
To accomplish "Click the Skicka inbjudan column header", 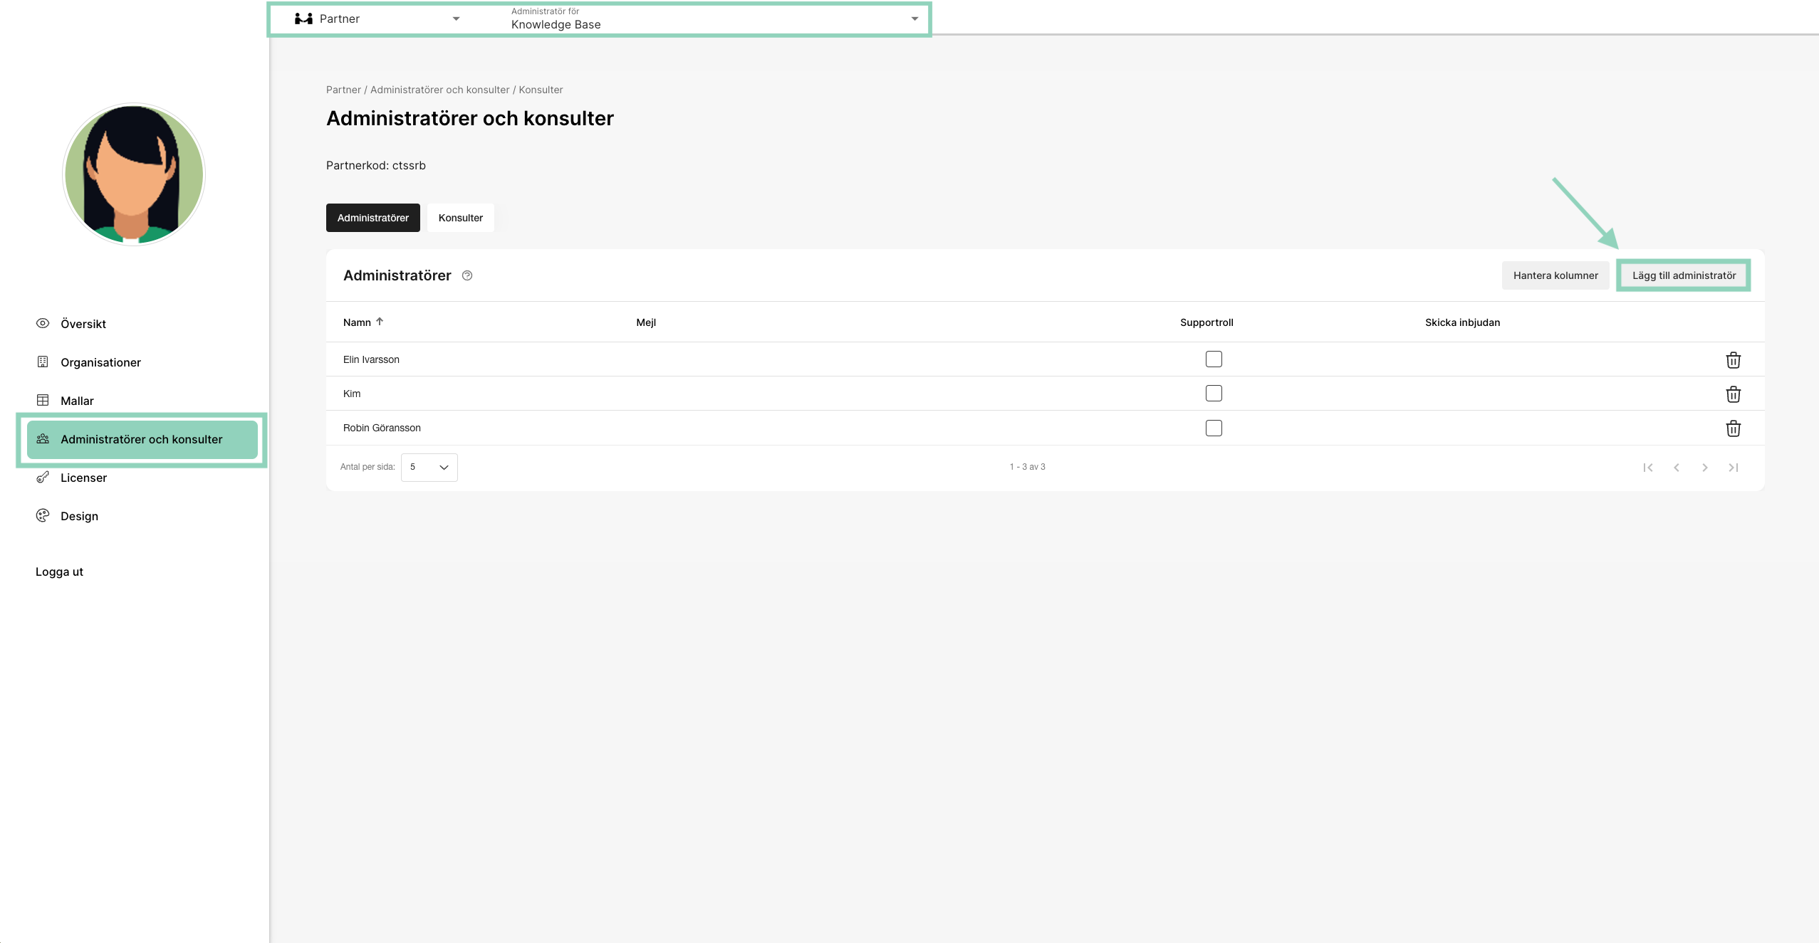I will coord(1462,322).
